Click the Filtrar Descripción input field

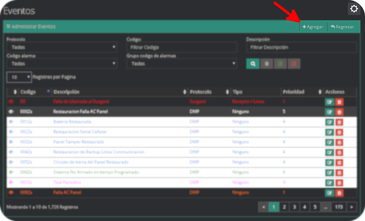[301, 47]
